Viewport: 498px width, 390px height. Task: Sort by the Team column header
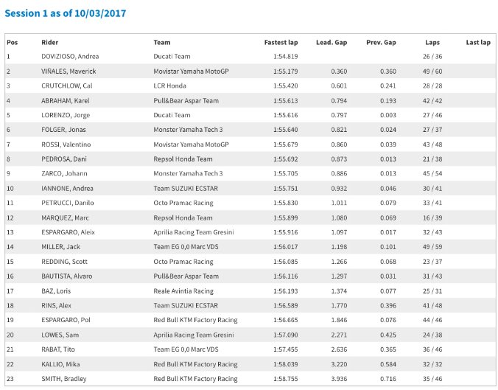tap(162, 42)
